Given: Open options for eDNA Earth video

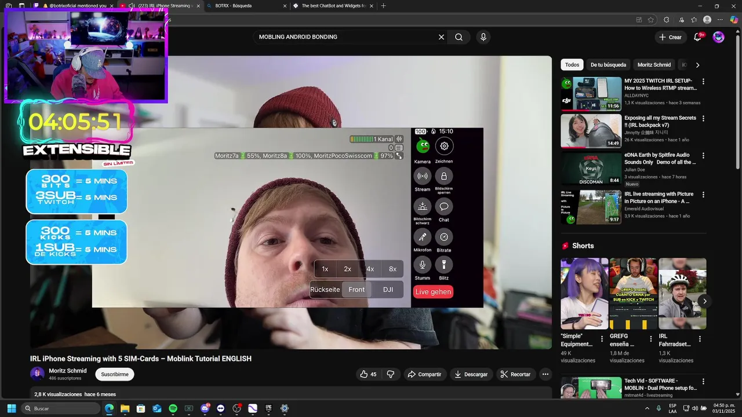Looking at the screenshot, I should 703,156.
